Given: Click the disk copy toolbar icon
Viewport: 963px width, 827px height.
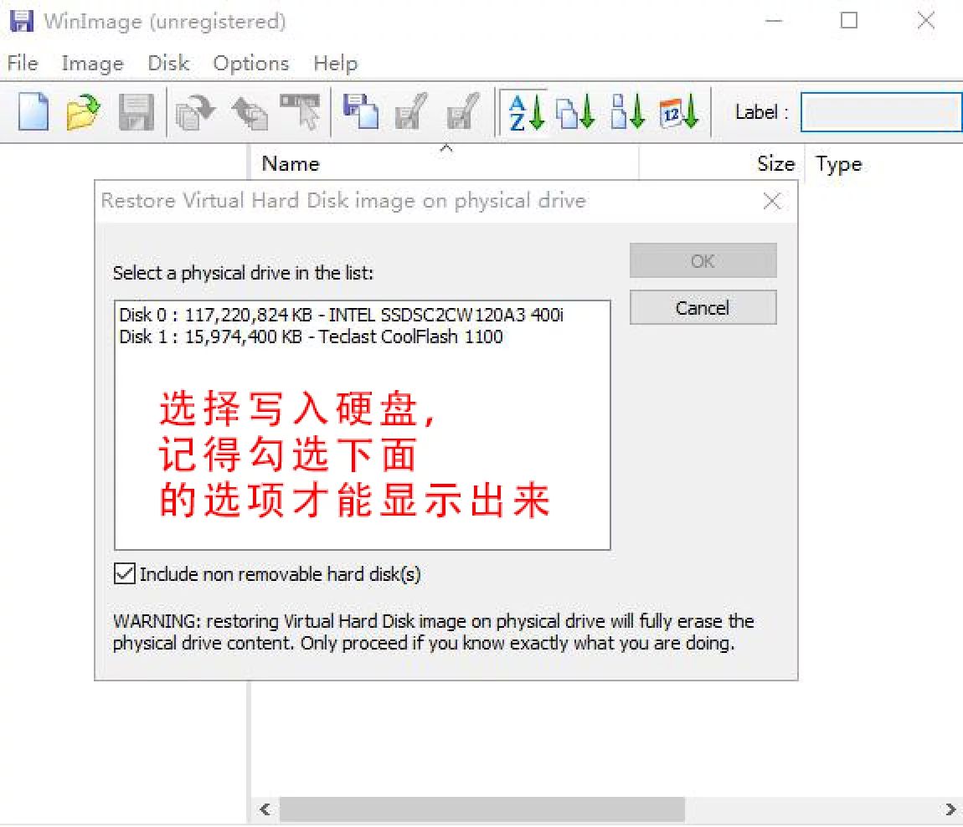Looking at the screenshot, I should pos(359,113).
